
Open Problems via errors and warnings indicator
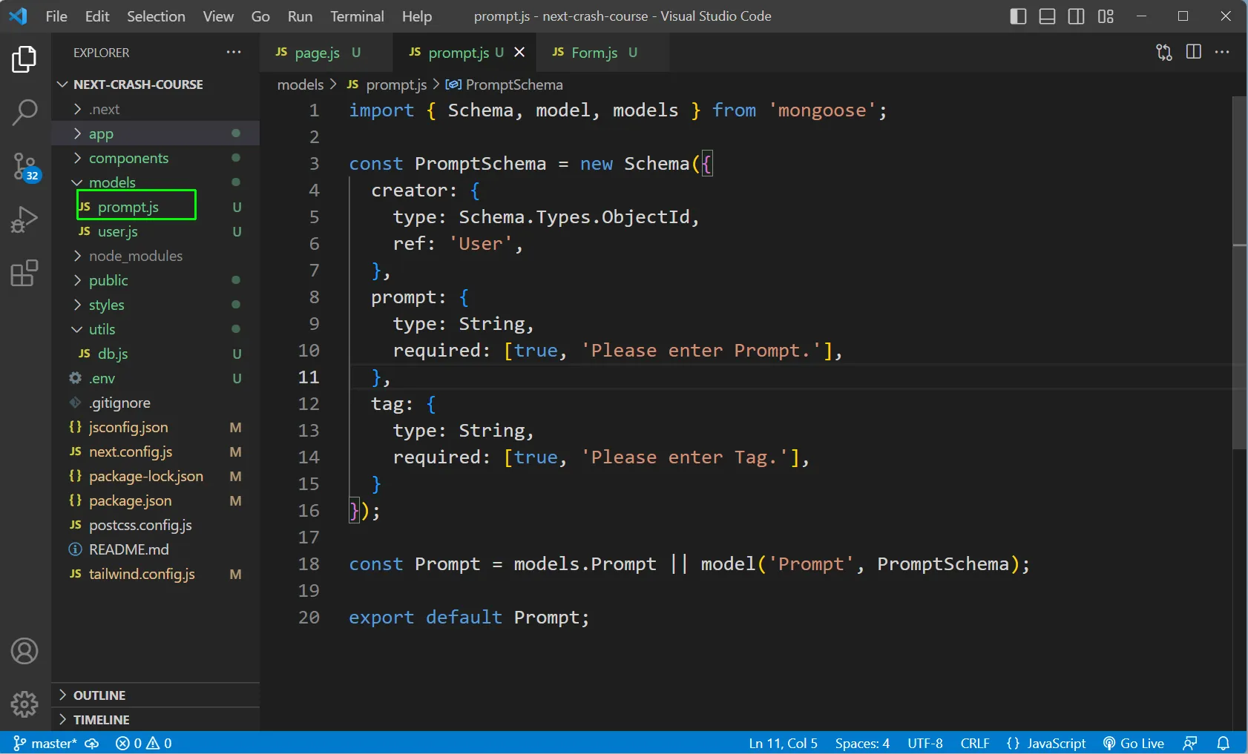click(x=144, y=743)
